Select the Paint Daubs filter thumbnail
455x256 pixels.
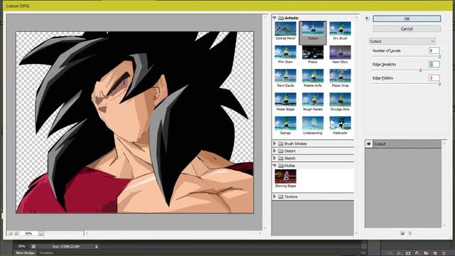[285, 76]
